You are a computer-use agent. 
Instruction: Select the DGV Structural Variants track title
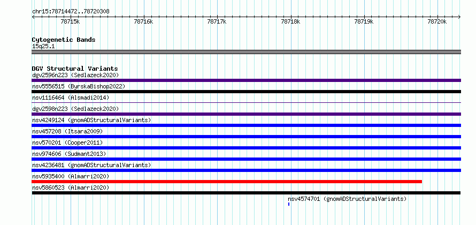pyautogui.click(x=75, y=69)
